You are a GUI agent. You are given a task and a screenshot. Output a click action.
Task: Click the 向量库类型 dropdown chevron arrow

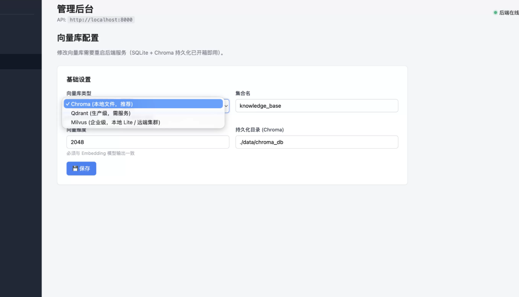point(226,106)
